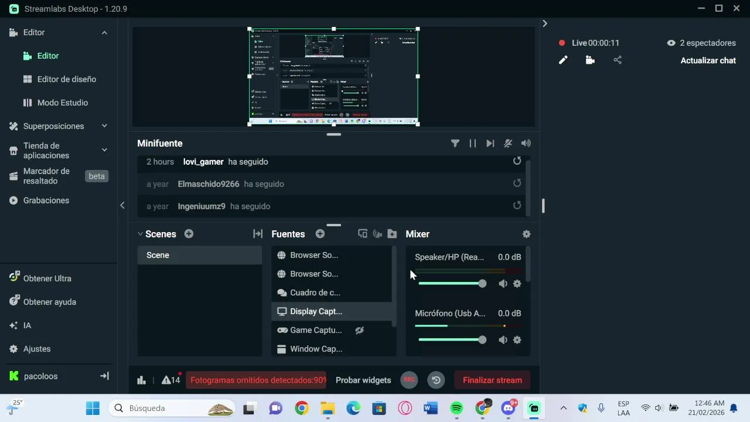Start recording with REC button
The image size is (750, 422).
point(409,380)
